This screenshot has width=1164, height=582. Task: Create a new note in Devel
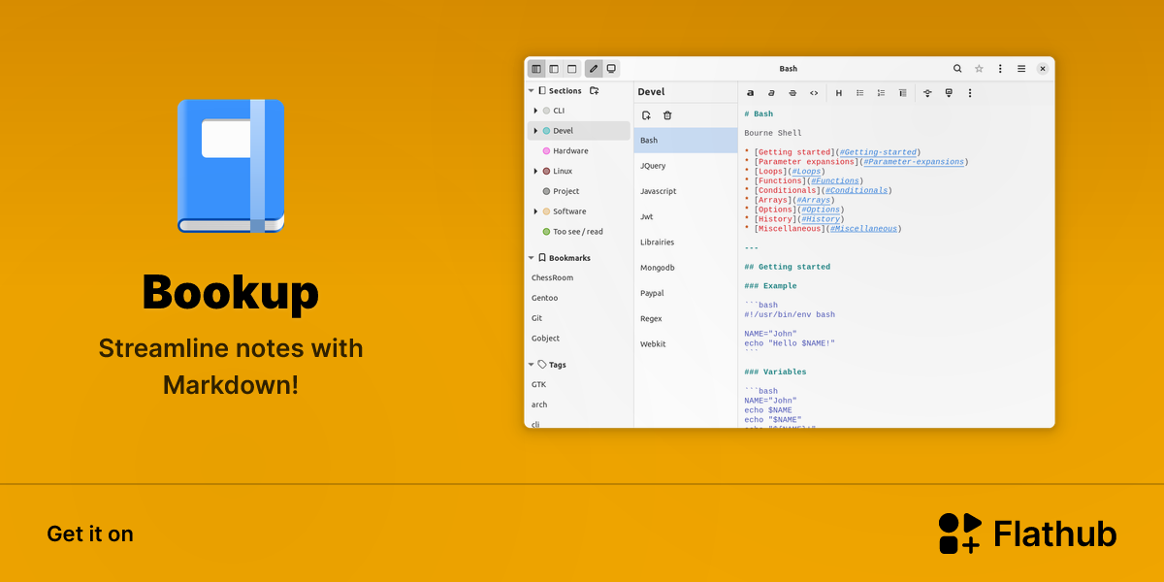pyautogui.click(x=647, y=115)
